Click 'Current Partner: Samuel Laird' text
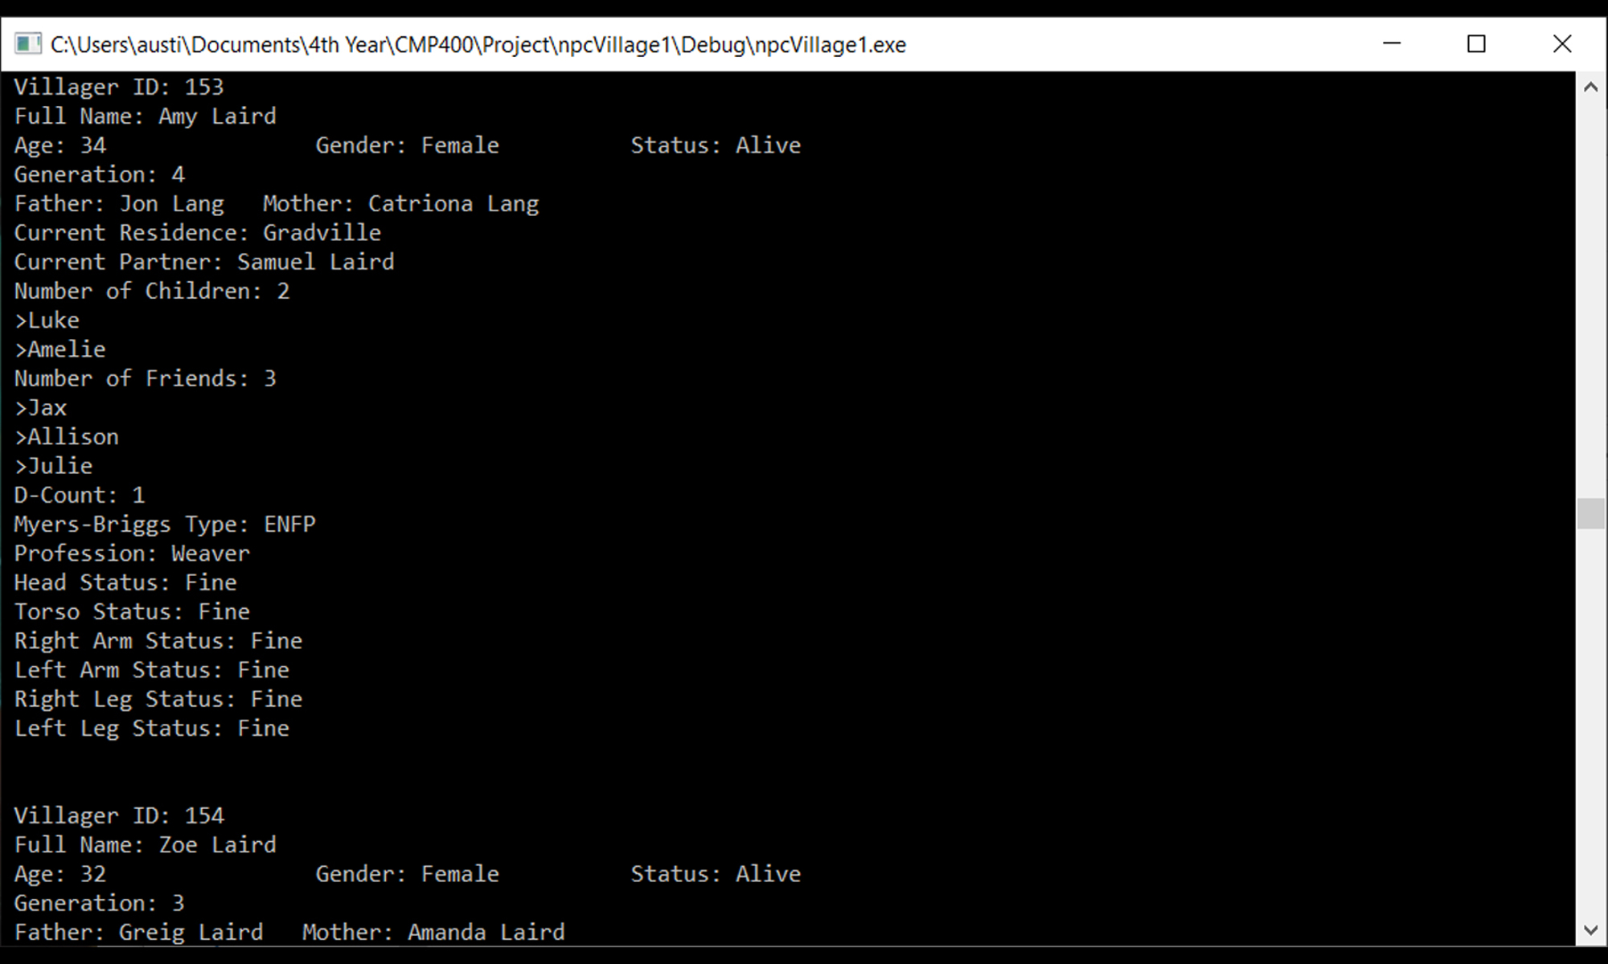Viewport: 1608px width, 964px height. (204, 262)
